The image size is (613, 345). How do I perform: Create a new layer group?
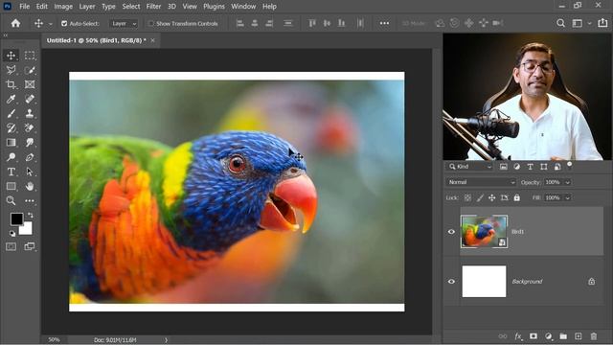[x=563, y=336]
